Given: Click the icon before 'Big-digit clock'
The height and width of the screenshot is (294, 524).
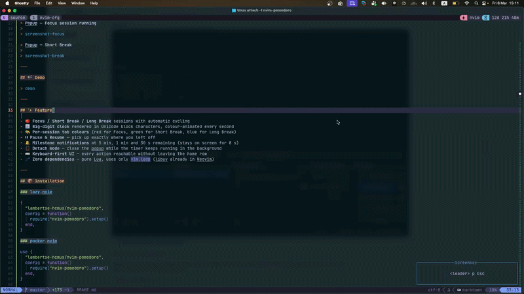Looking at the screenshot, I should tap(28, 127).
